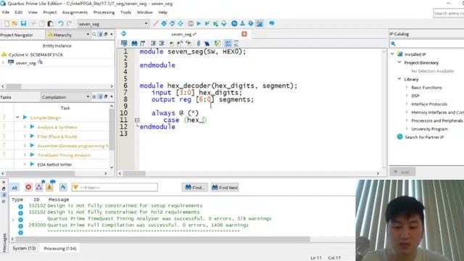Expand the Fitter (Place & Route) task
The image size is (464, 261).
tap(25, 136)
